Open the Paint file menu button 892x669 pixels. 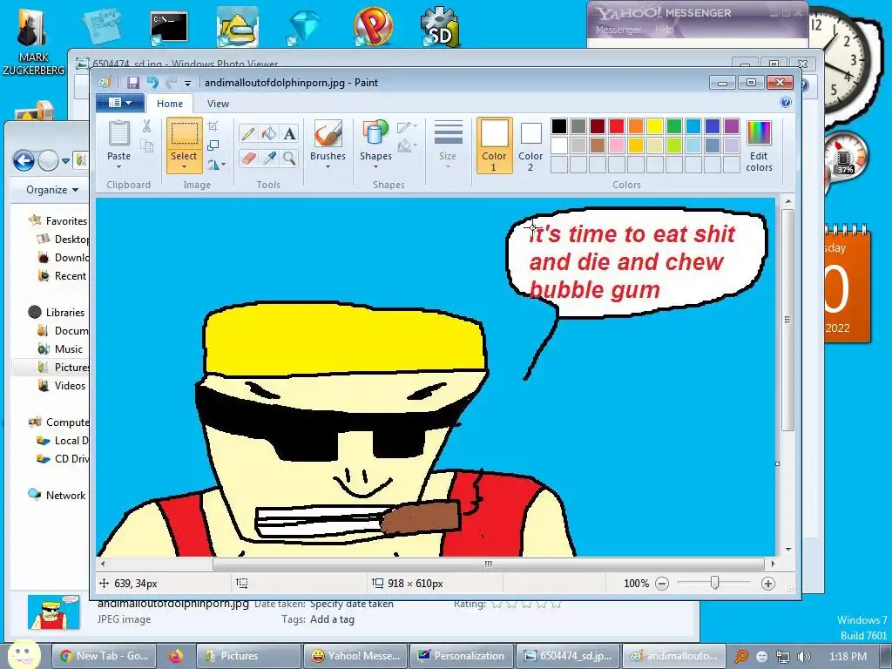click(120, 103)
